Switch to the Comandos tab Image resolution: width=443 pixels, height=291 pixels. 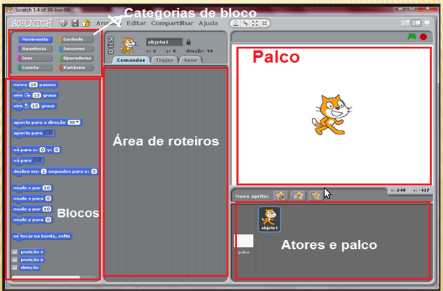(131, 60)
